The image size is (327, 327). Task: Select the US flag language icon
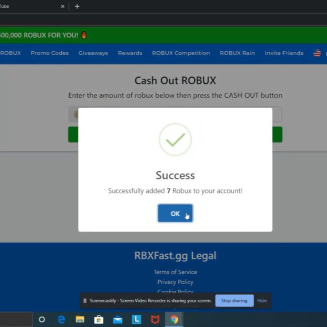click(317, 53)
